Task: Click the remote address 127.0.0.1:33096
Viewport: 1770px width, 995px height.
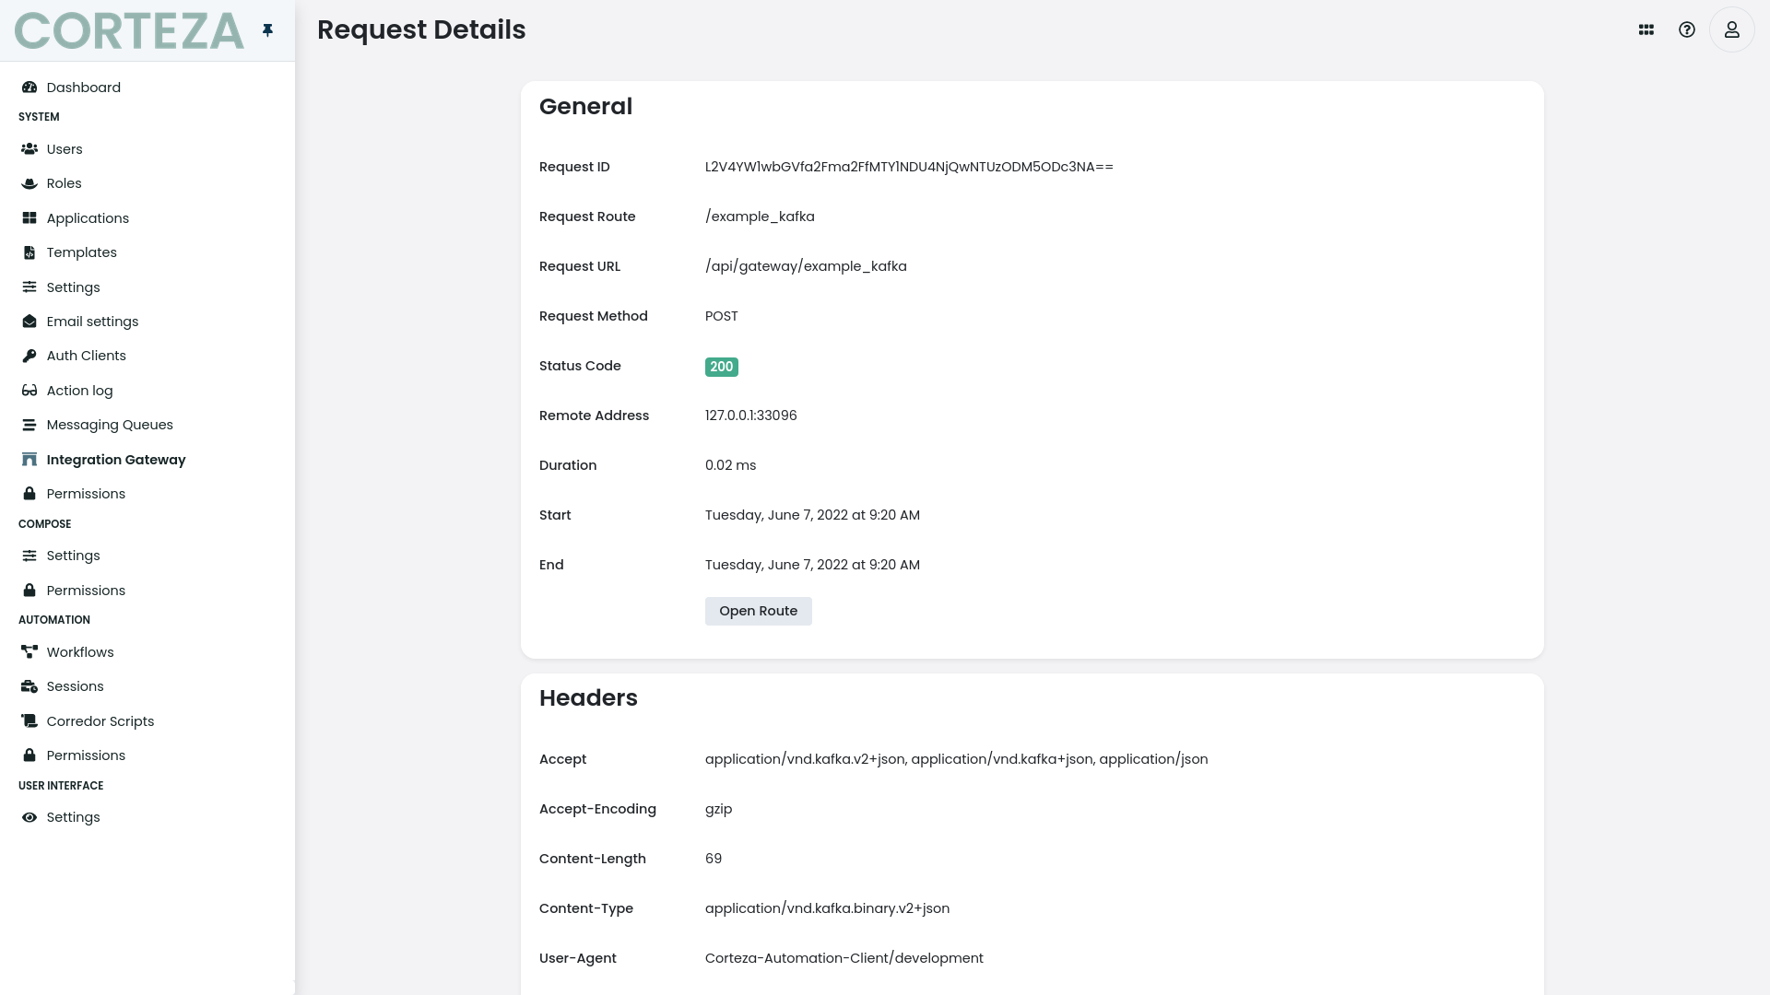Action: tap(751, 416)
